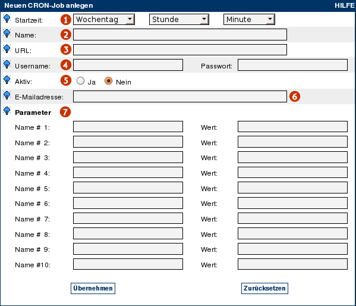Viewport: 356px width, 306px height.
Task: Open the Wochentag dropdown
Action: [104, 19]
